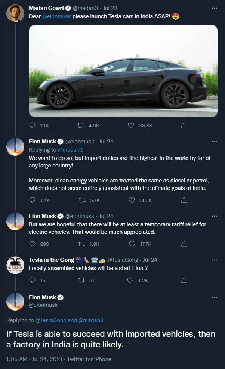Screen dimensions: 225x369
Task: Click the @elonmusk mention in Madan's tweet
Action: (x=57, y=16)
